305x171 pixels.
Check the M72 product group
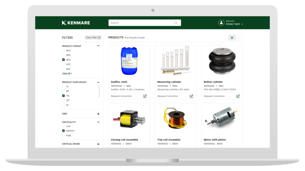[63, 64]
